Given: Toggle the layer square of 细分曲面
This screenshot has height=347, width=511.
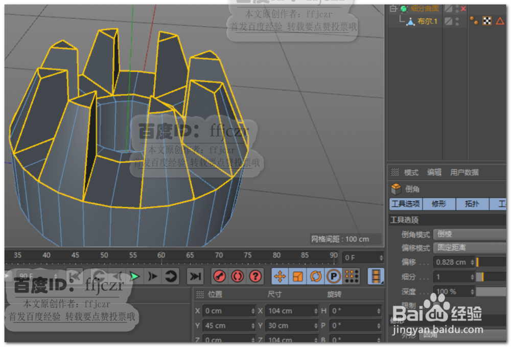Looking at the screenshot, I should click(449, 9).
